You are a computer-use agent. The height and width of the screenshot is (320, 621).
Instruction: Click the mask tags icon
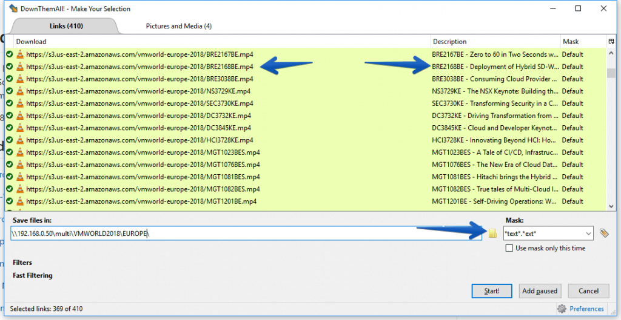click(604, 233)
